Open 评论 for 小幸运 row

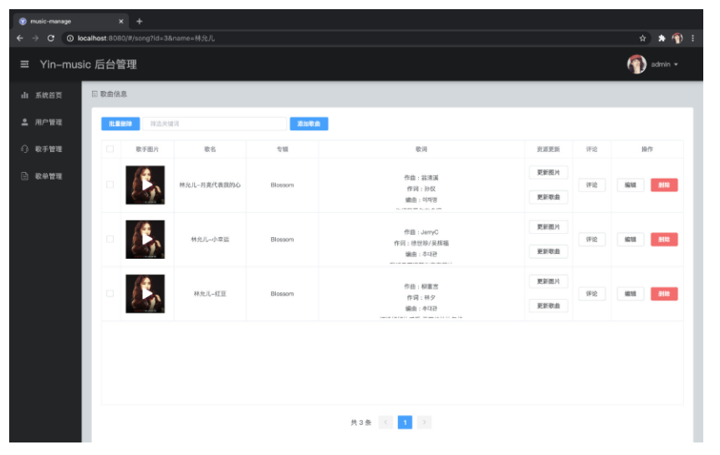(x=591, y=239)
